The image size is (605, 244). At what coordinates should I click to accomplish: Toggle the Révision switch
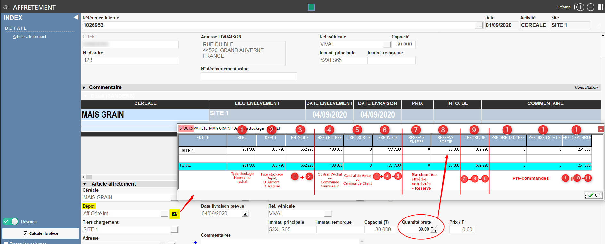pyautogui.click(x=11, y=222)
